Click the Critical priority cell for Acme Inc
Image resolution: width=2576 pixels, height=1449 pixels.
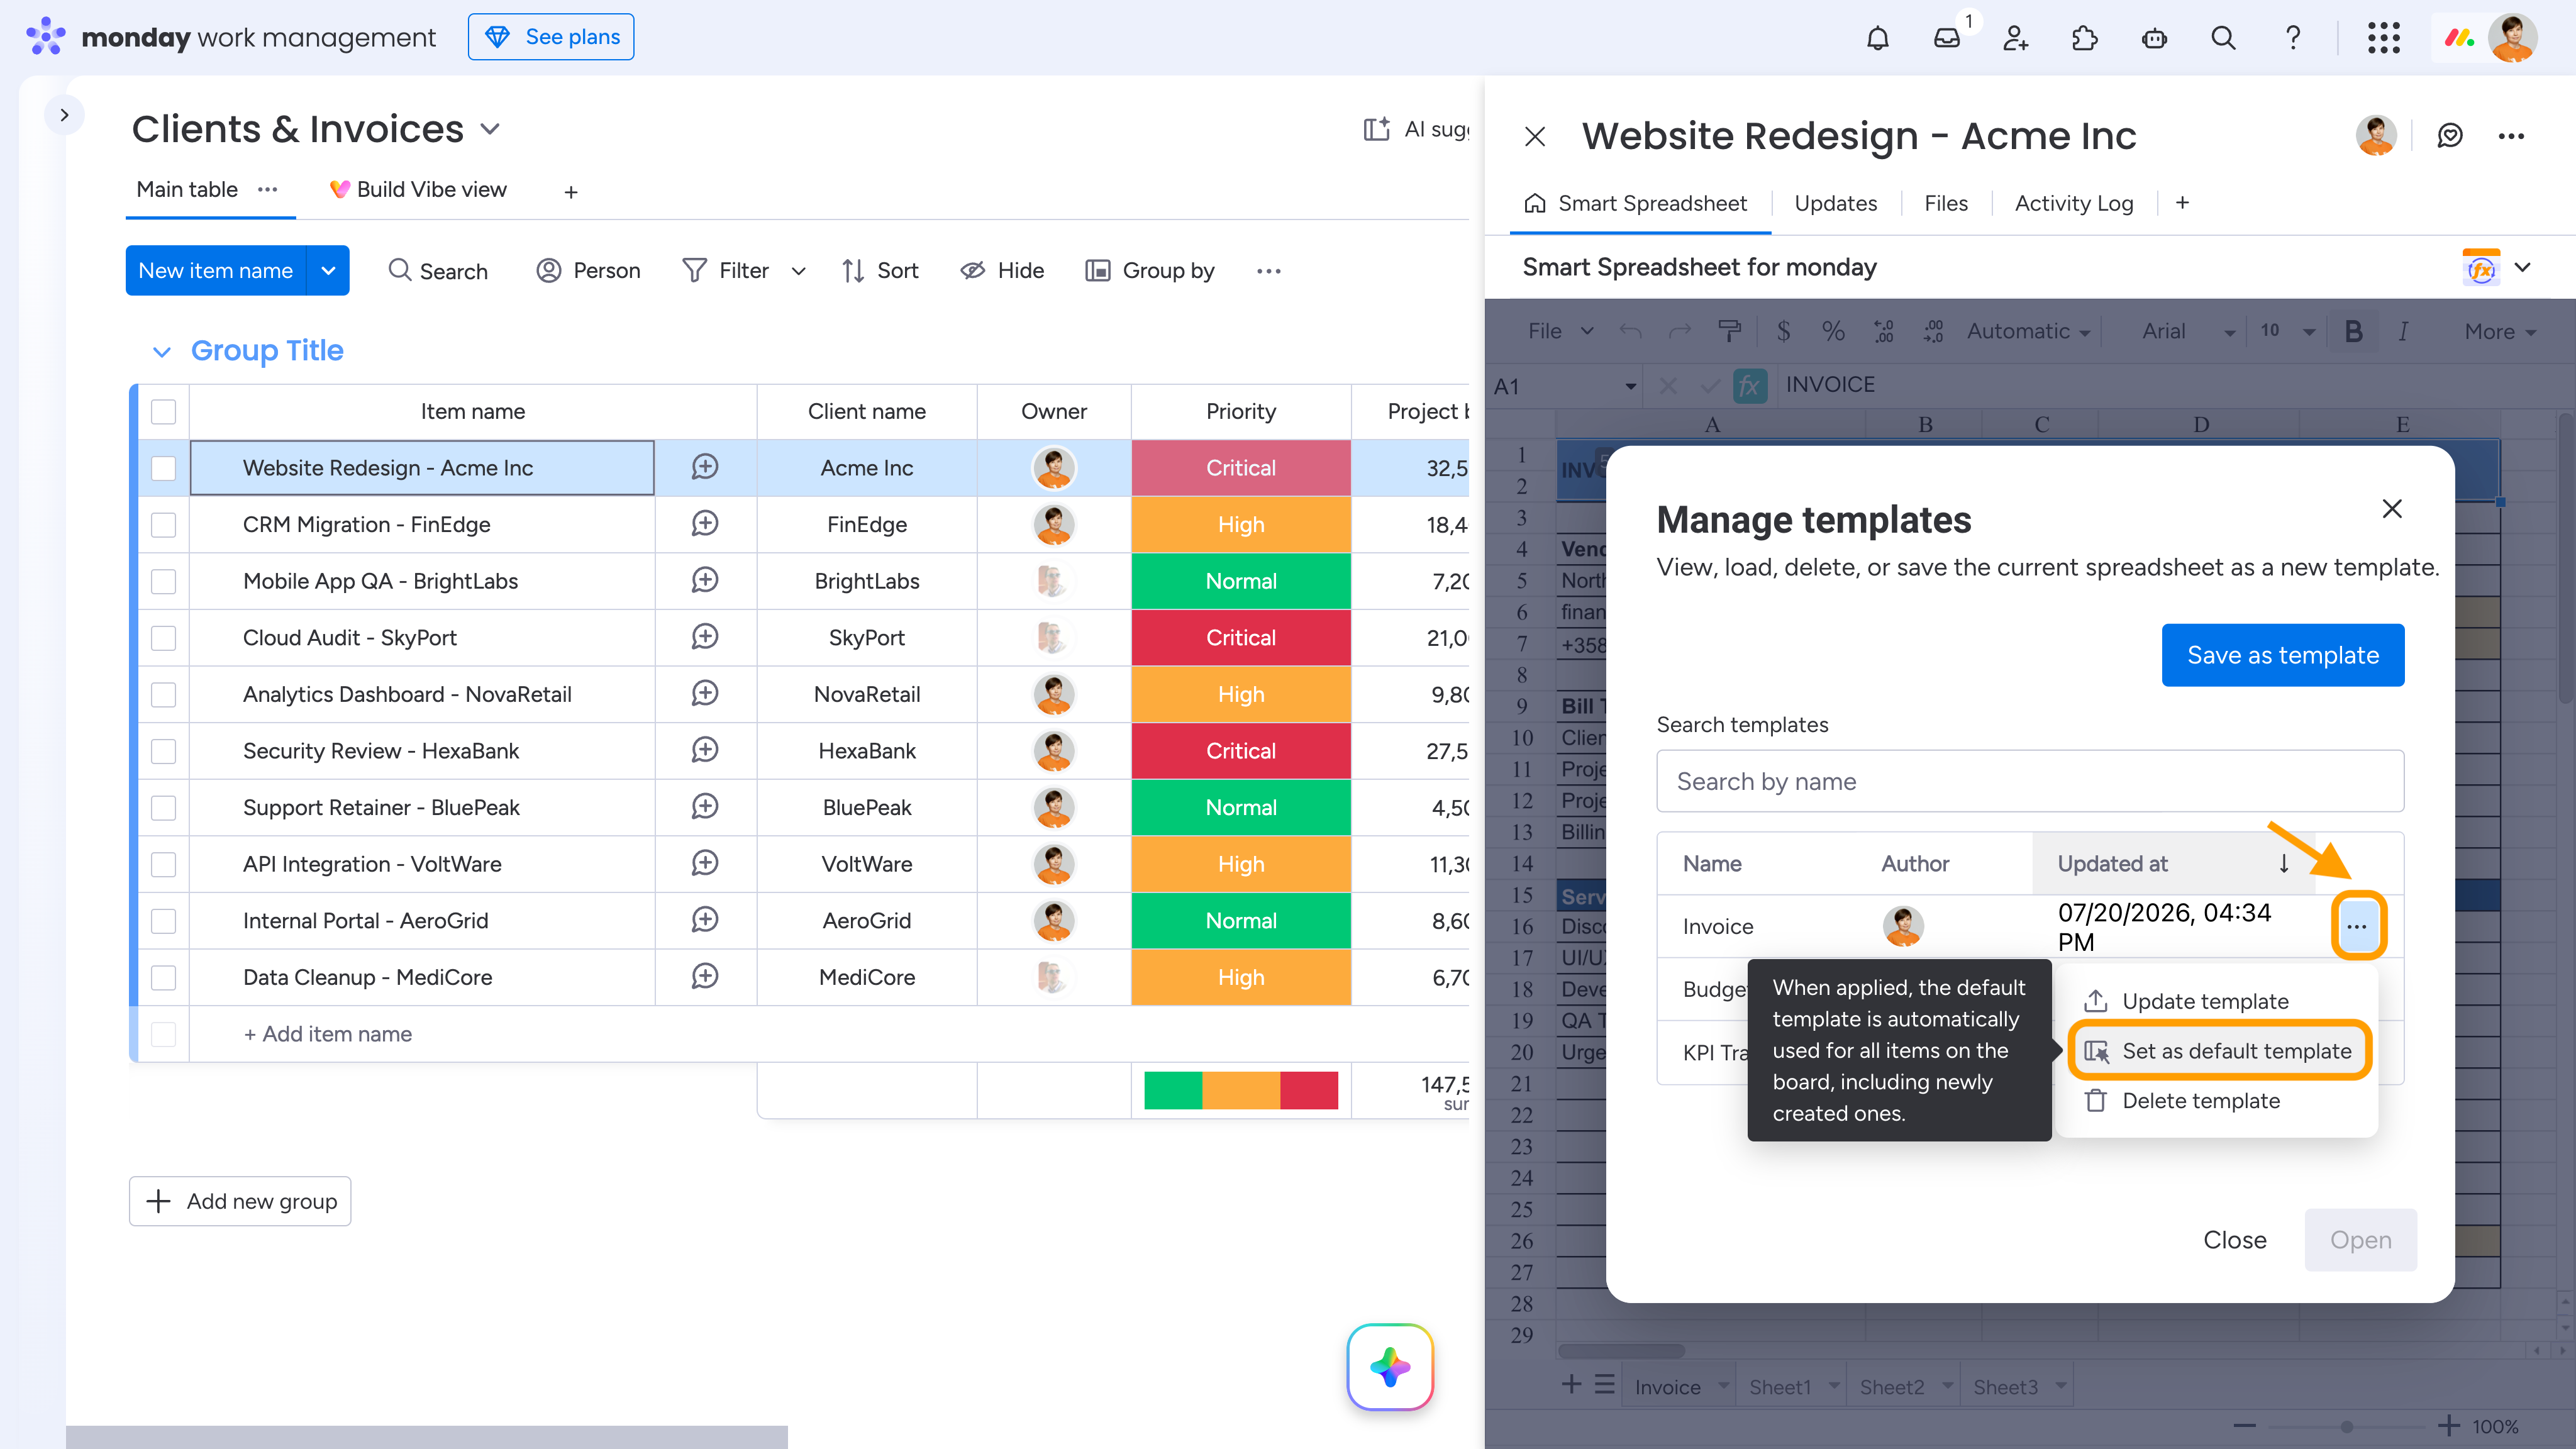point(1240,468)
